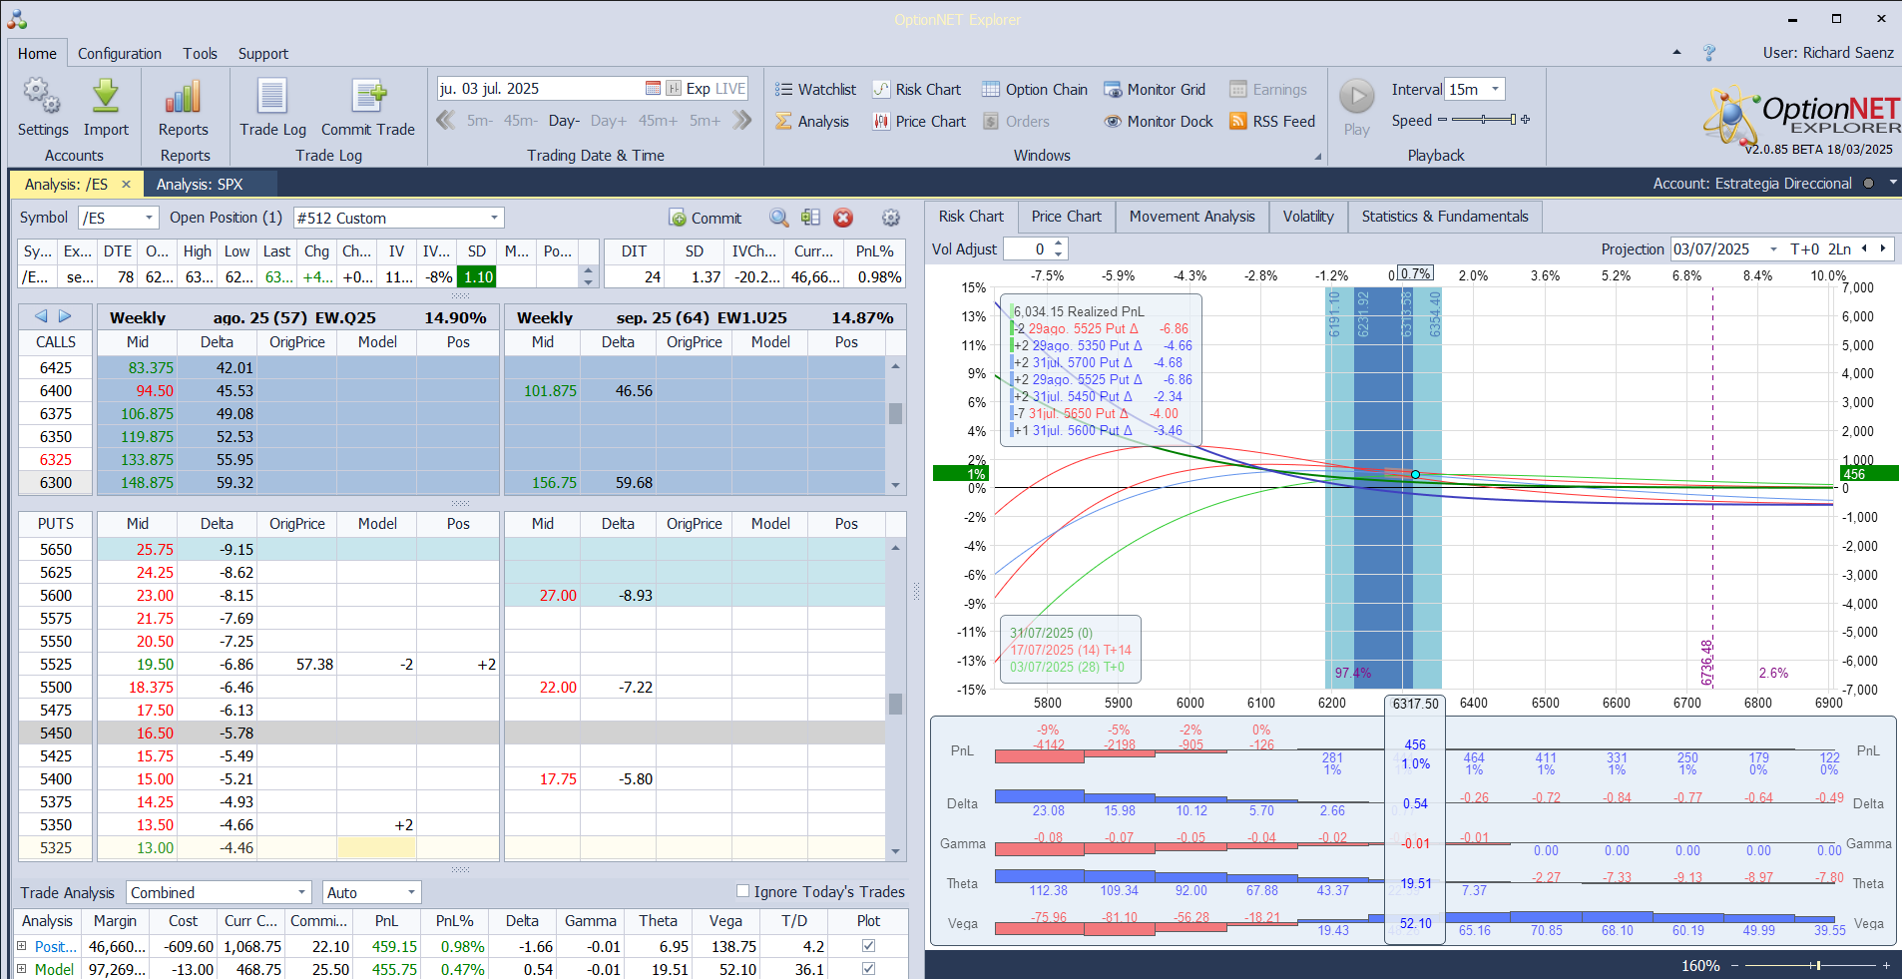Image resolution: width=1902 pixels, height=979 pixels.
Task: Expand the Symbol /ES dropdown
Action: [x=150, y=218]
